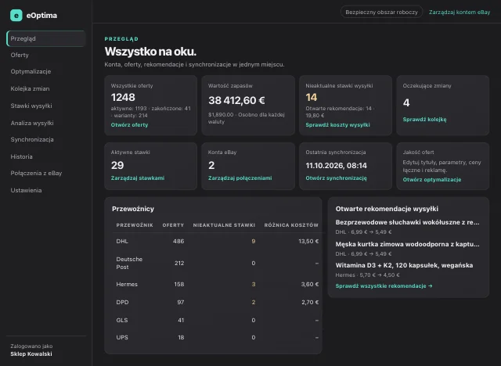Image resolution: width=501 pixels, height=366 pixels.
Task: Click Hermes offers count 158
Action: click(x=179, y=285)
